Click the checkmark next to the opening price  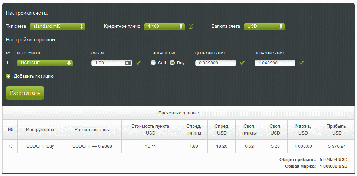click(242, 63)
